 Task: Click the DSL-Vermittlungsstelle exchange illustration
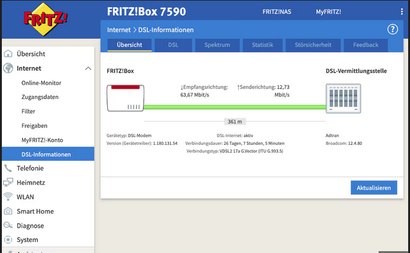click(344, 98)
